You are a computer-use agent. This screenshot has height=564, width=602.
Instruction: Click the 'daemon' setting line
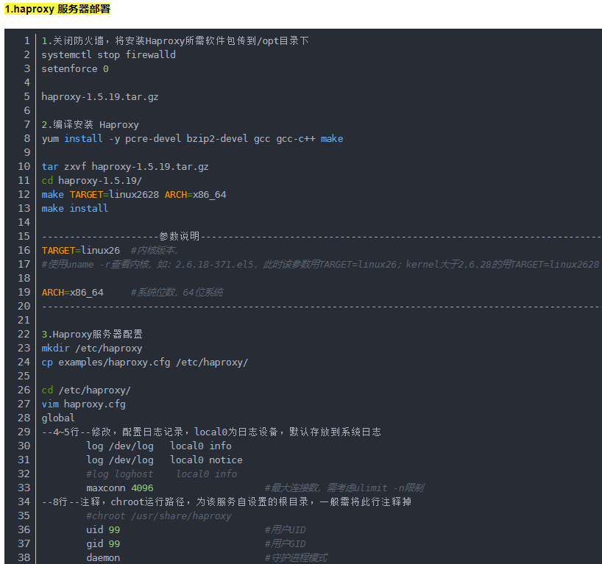tap(103, 558)
